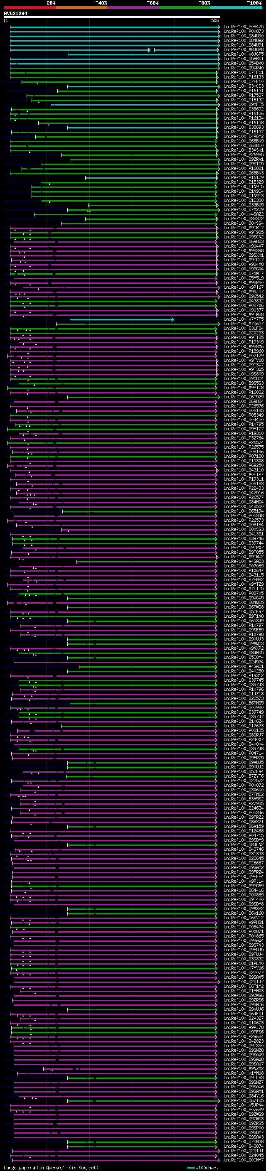Select the UniRef100_A8JGP8 label
The width and height of the screenshot is (266, 1171).
pyautogui.click(x=244, y=49)
